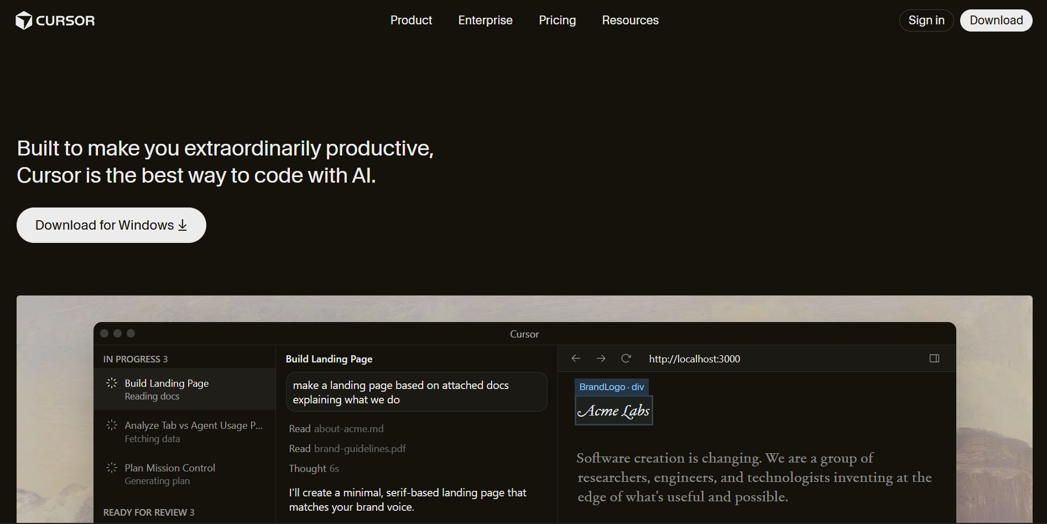
Task: Click spinner icon next to Build Landing Page
Action: pyautogui.click(x=112, y=383)
